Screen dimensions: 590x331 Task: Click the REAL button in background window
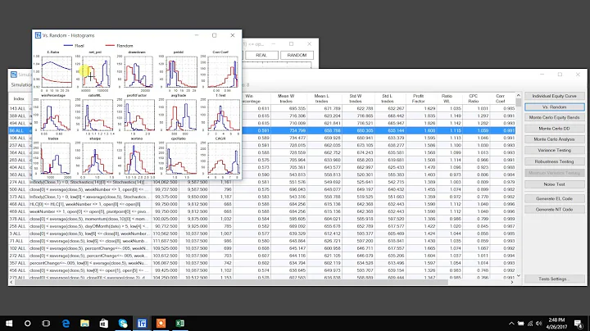tap(261, 55)
